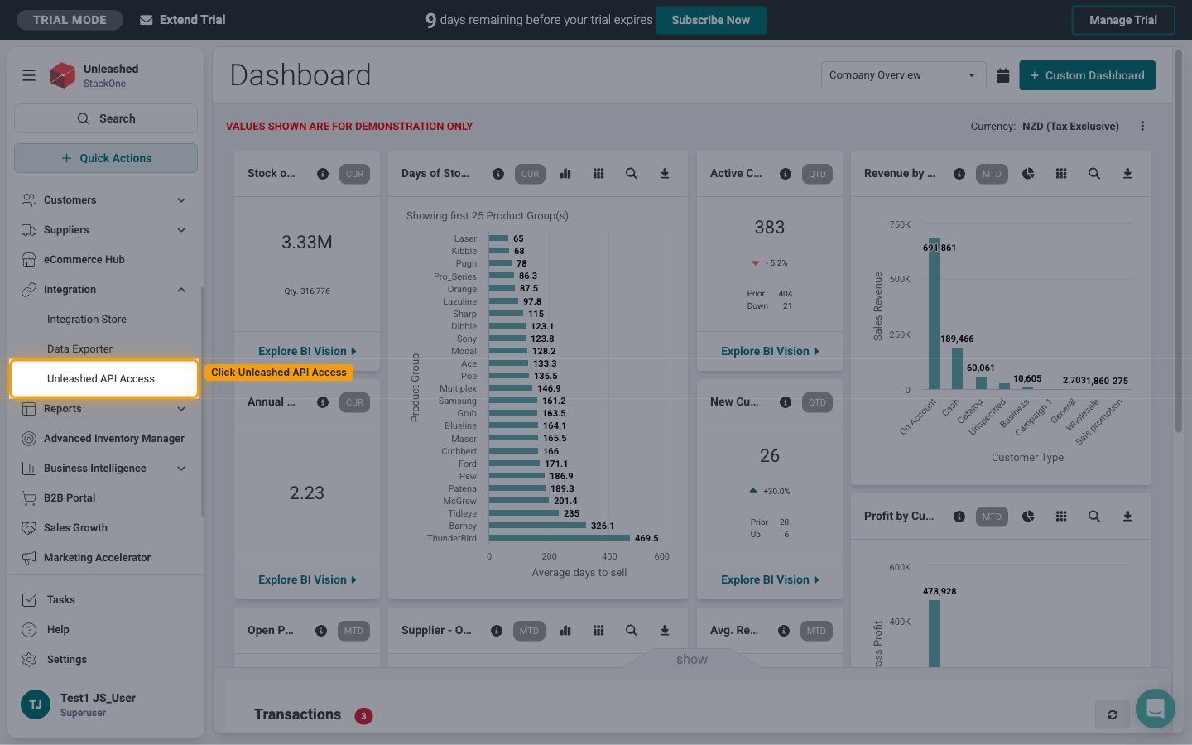This screenshot has width=1192, height=745.
Task: Click the Manage Trial button
Action: [1123, 20]
